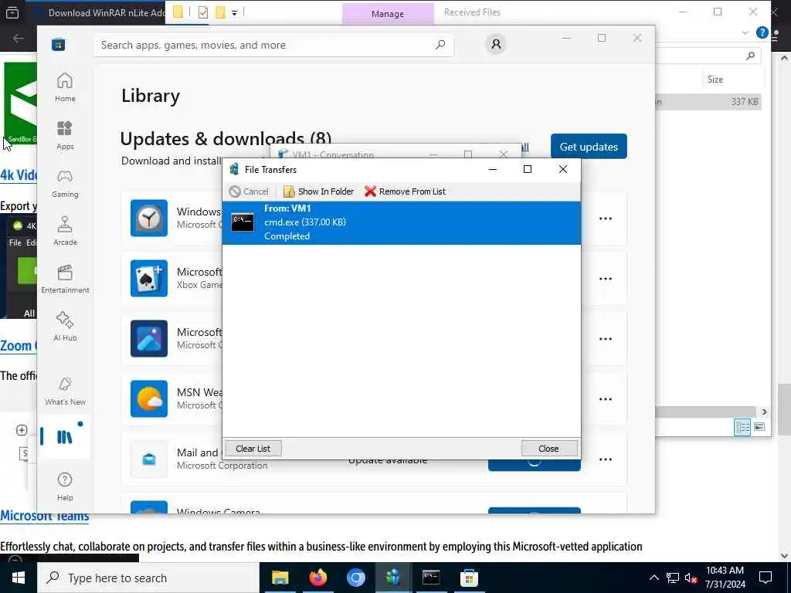Click the MSN Weather app icon
The image size is (791, 593).
[x=149, y=399]
